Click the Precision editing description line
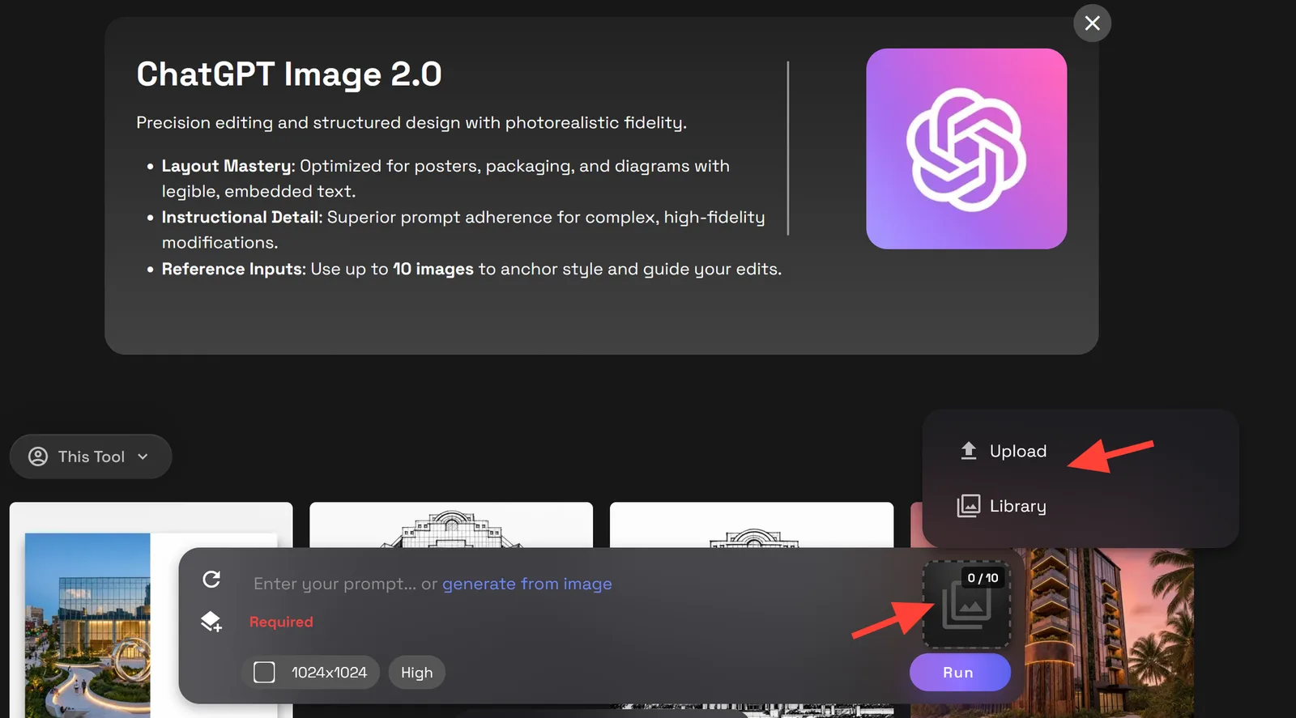The image size is (1296, 718). tap(411, 122)
